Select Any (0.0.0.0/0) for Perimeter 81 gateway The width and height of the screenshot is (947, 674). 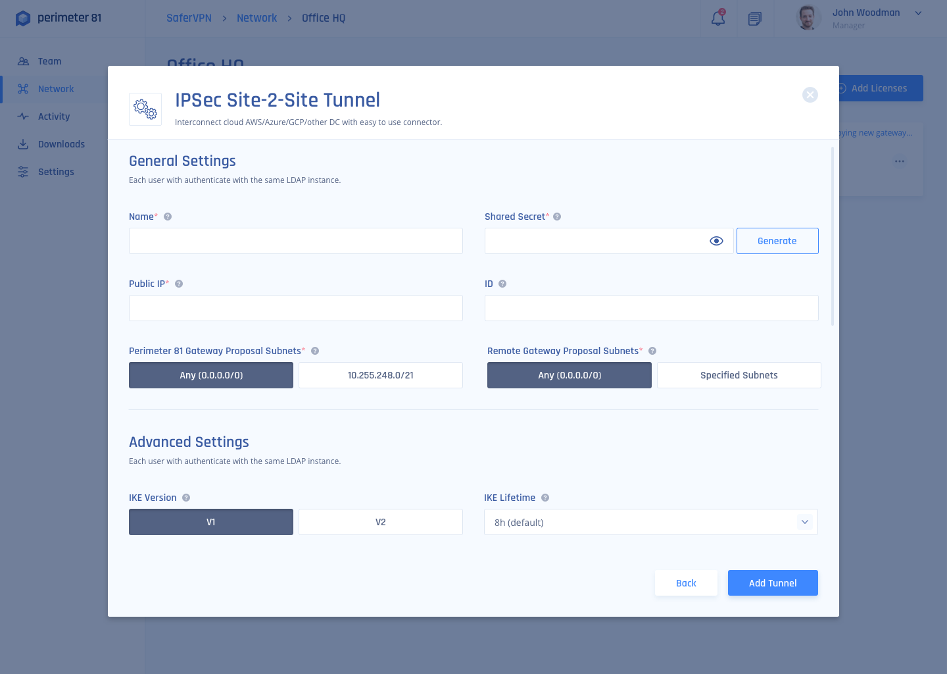tap(211, 375)
